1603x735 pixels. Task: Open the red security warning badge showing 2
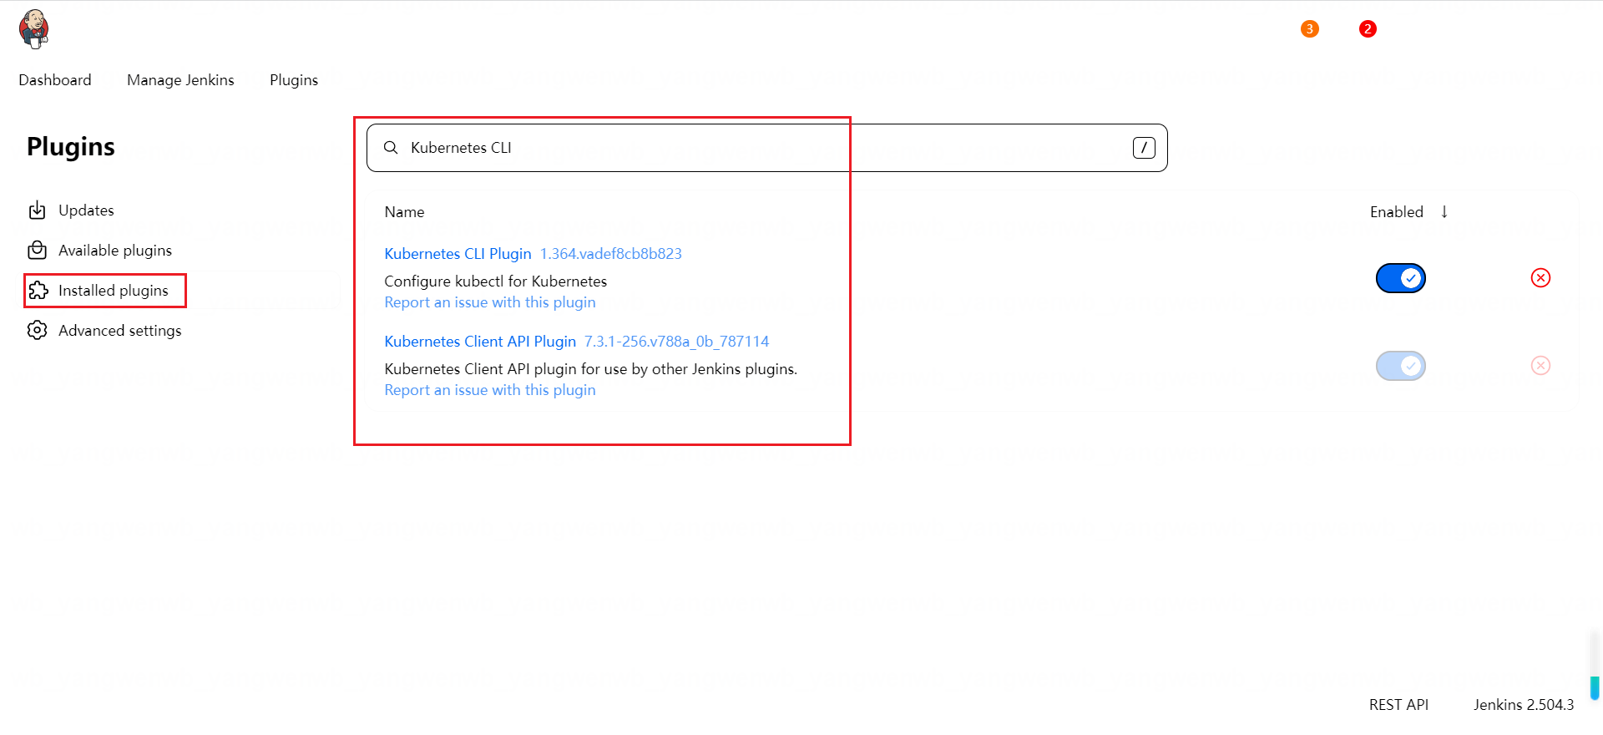pos(1368,29)
